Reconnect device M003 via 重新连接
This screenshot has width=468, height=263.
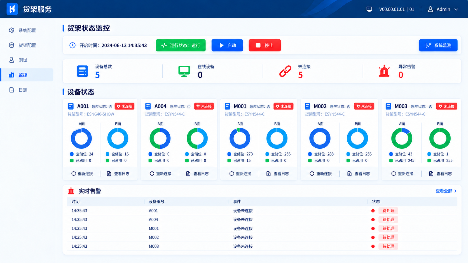coord(402,174)
